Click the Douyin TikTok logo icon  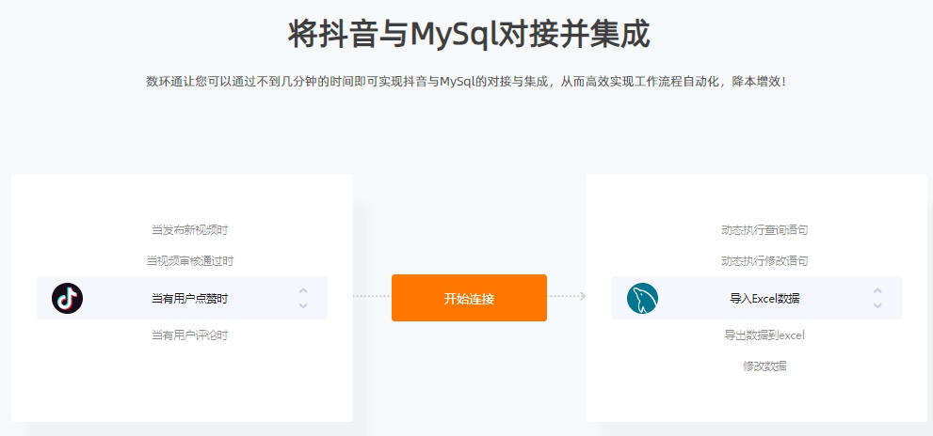pyautogui.click(x=67, y=298)
